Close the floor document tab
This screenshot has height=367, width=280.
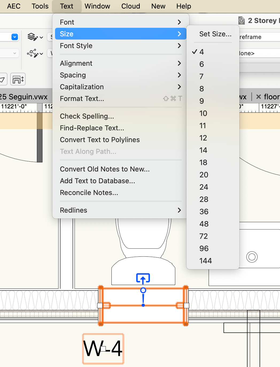[258, 97]
